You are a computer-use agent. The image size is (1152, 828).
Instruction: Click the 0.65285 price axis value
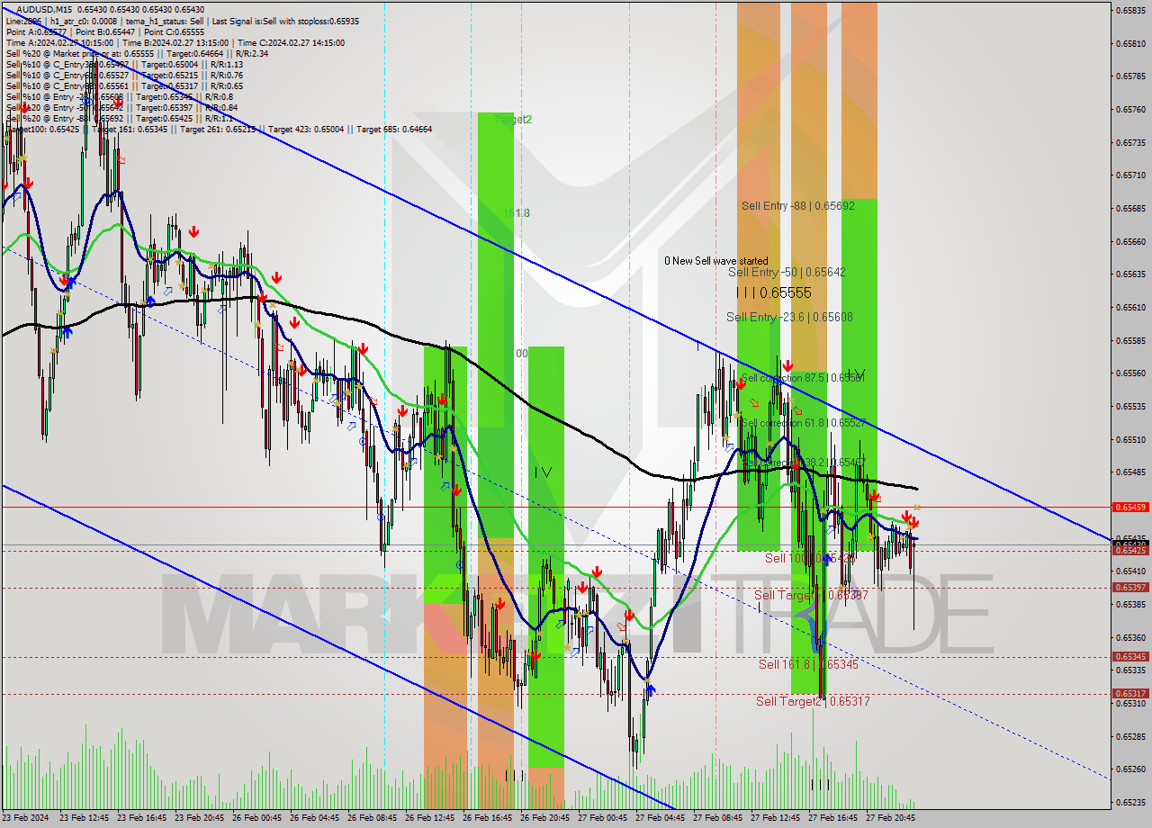pyautogui.click(x=1131, y=736)
